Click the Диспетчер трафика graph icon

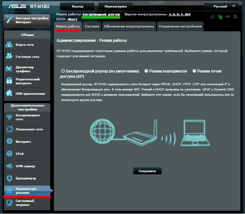pyautogui.click(x=9, y=69)
